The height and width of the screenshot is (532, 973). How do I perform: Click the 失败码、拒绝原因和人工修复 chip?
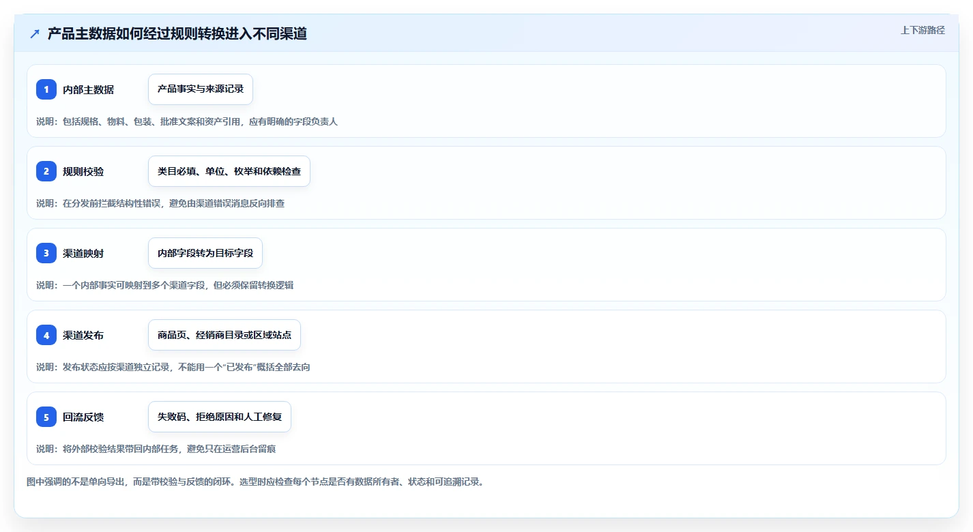click(220, 417)
